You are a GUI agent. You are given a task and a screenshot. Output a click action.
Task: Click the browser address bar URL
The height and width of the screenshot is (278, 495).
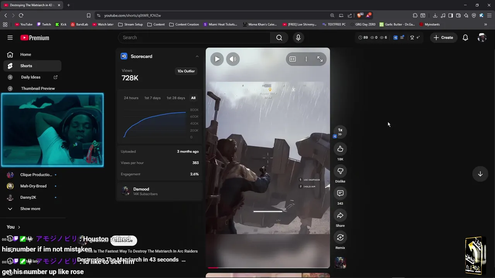[x=132, y=15]
